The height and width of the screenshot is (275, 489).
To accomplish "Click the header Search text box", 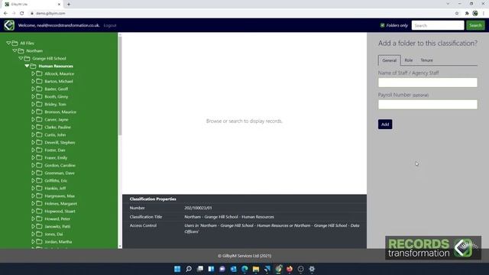I will coord(438,25).
